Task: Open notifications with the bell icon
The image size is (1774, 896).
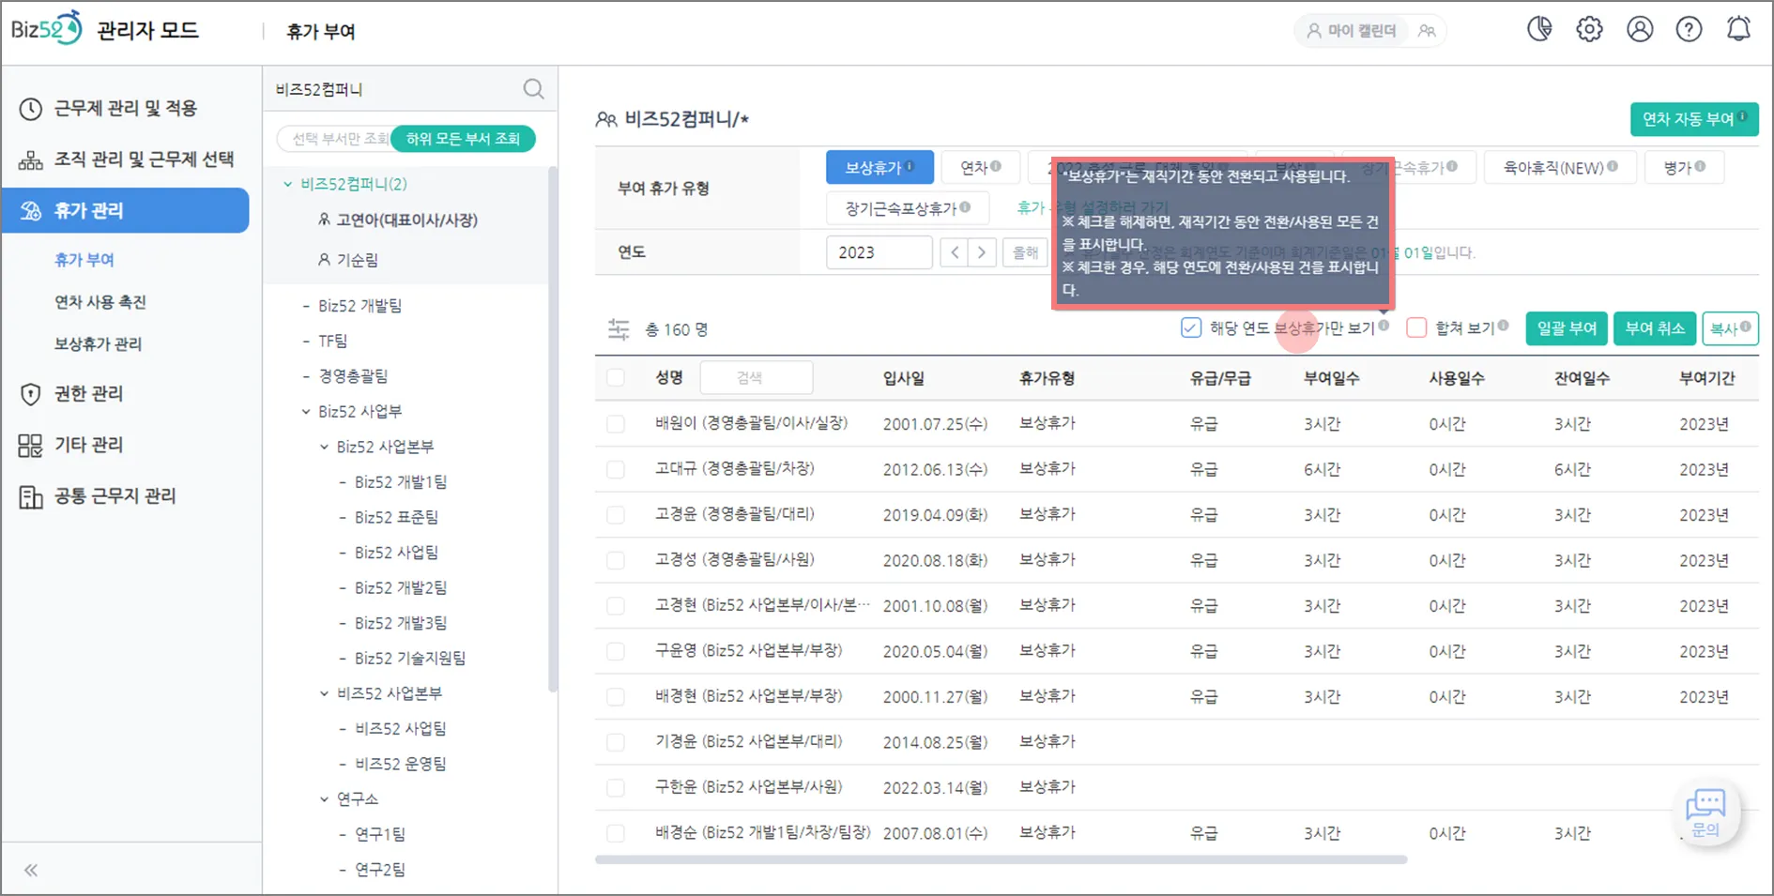Action: 1738,30
